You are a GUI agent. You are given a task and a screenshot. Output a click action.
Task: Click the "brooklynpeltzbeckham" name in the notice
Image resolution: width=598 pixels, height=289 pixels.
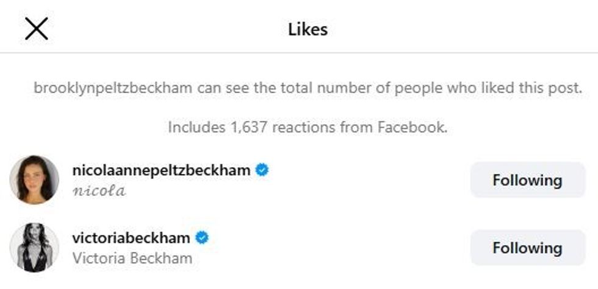(113, 88)
